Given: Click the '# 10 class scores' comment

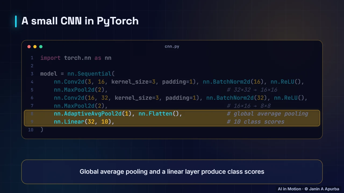Looking at the screenshot, I should tap(256, 122).
